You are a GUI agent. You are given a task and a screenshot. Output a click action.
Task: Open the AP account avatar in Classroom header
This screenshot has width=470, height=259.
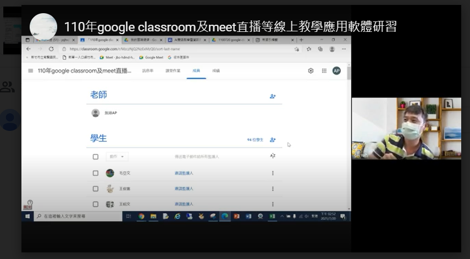tap(336, 71)
